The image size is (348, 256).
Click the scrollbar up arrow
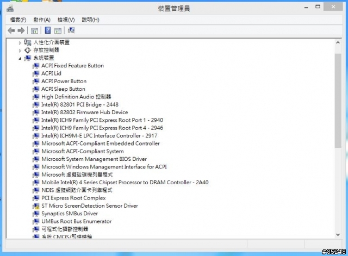click(x=338, y=42)
